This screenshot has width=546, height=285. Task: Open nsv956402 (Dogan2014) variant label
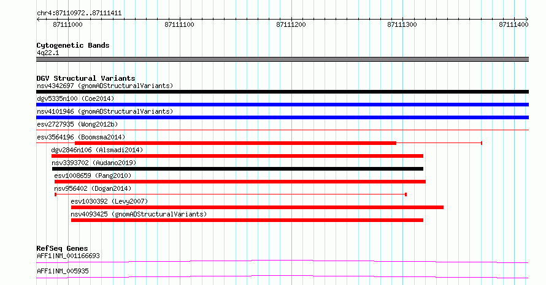pos(93,188)
